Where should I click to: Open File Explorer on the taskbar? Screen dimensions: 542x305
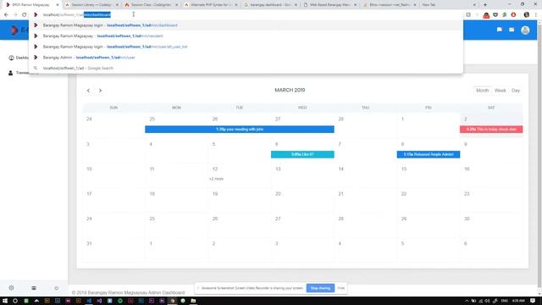(x=193, y=301)
